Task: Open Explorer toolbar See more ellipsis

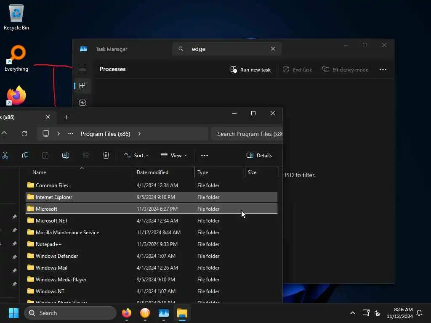Action: click(x=205, y=156)
